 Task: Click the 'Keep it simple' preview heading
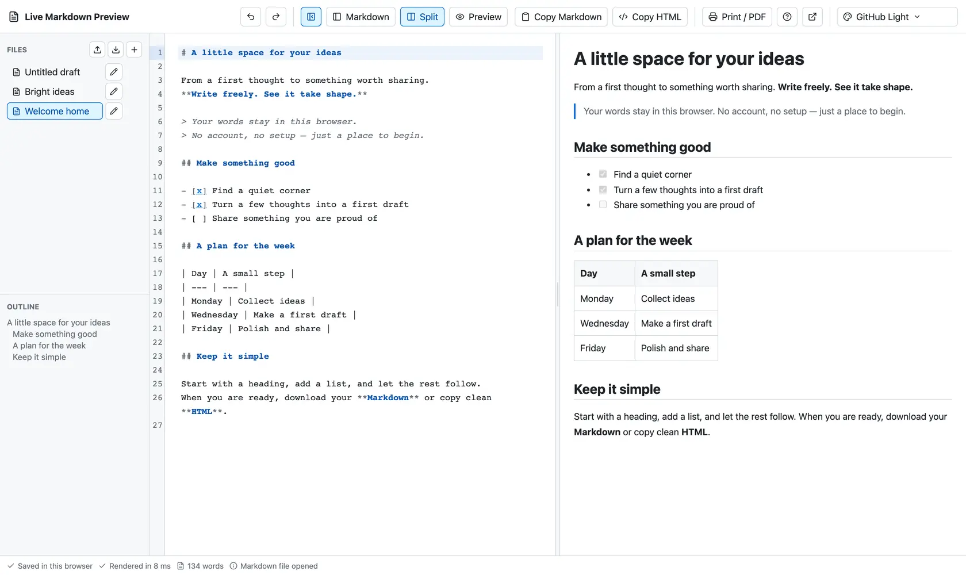[x=617, y=389]
